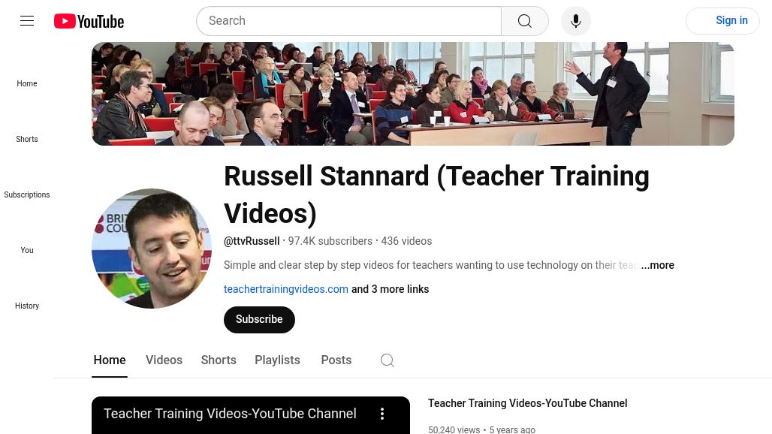
Task: Open Subscriptions in sidebar
Action: (x=27, y=195)
